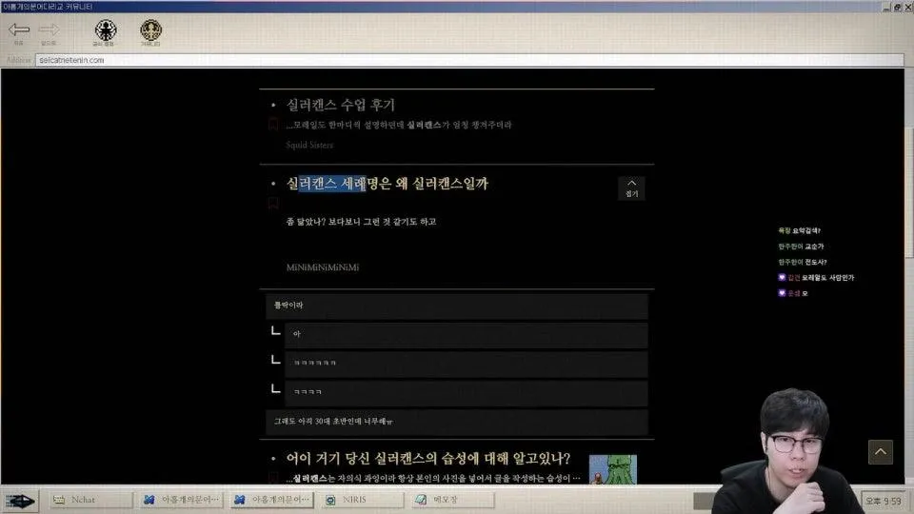Click title 실러캔스 세례명은 왜 실러캔스일까
Screen dimensions: 914x514
point(387,184)
